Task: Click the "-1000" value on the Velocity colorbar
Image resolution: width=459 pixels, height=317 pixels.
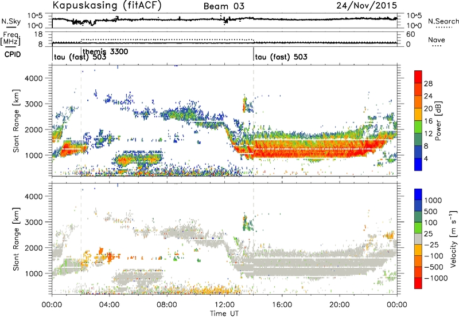Action: [x=436, y=278]
